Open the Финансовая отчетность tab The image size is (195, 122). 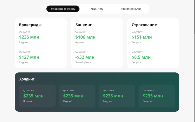[63, 9]
